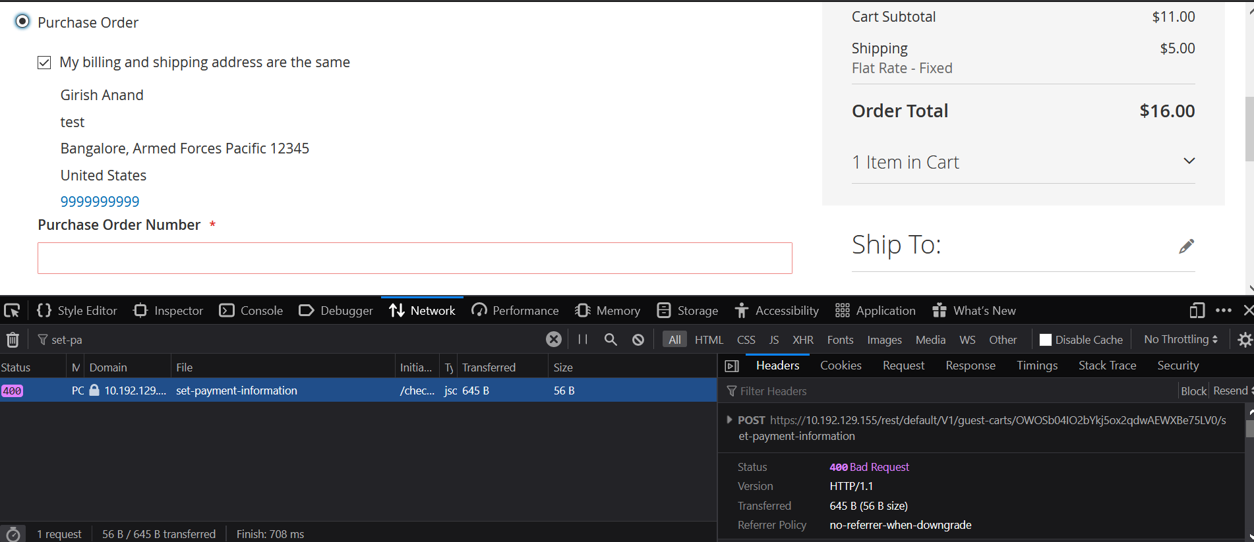Expand the POST request URL disclosure triangle
This screenshot has width=1254, height=542.
[x=729, y=420]
